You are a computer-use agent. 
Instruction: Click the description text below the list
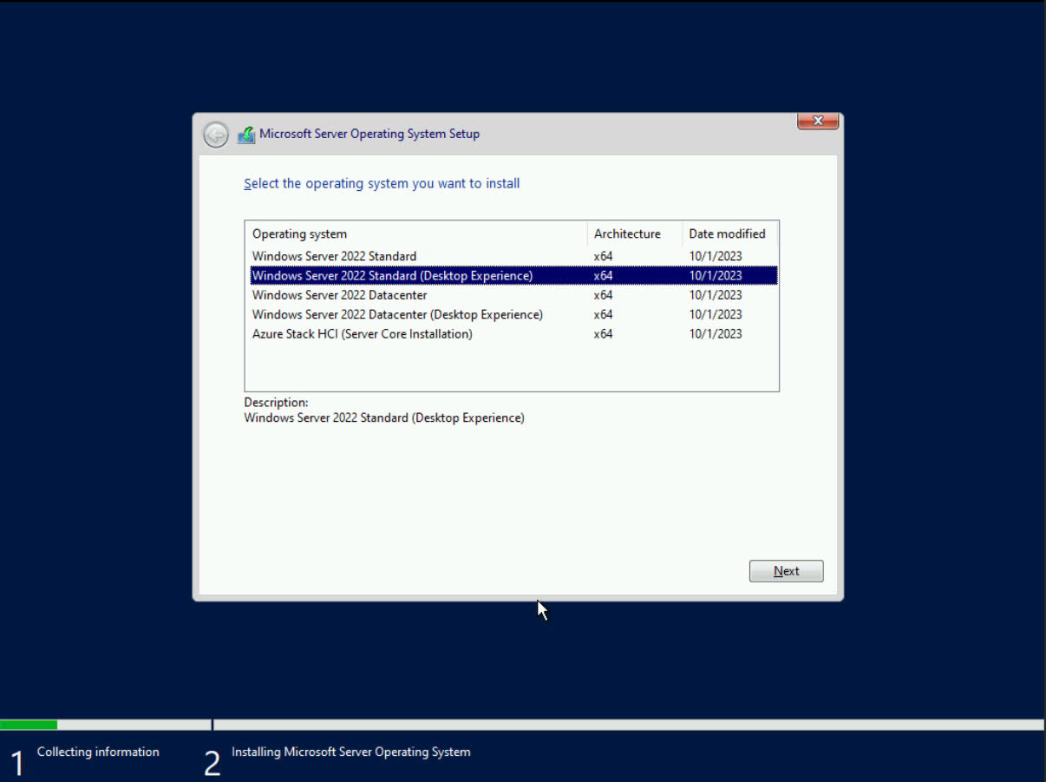(384, 417)
